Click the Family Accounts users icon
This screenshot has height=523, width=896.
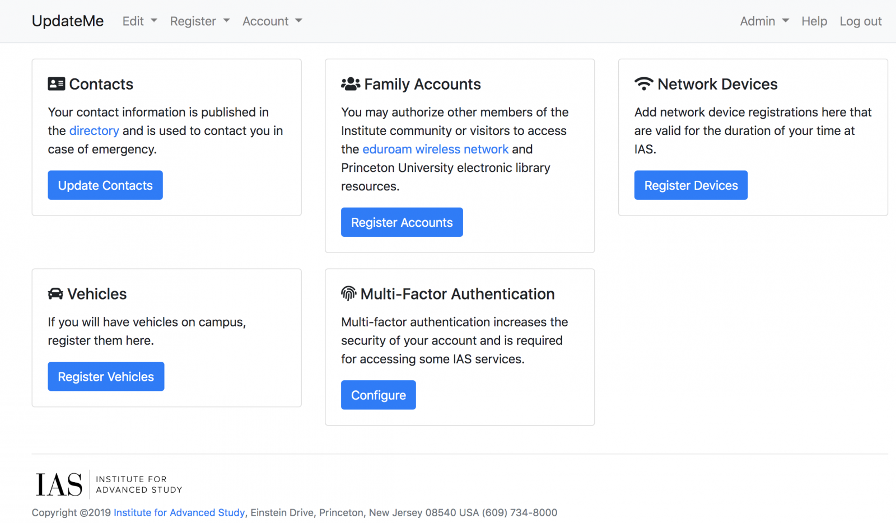tap(351, 84)
